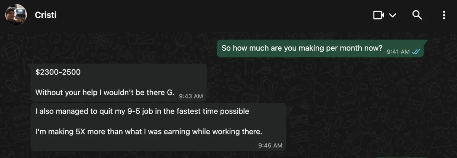
Task: Click the camera icon in the header
Action: point(379,15)
